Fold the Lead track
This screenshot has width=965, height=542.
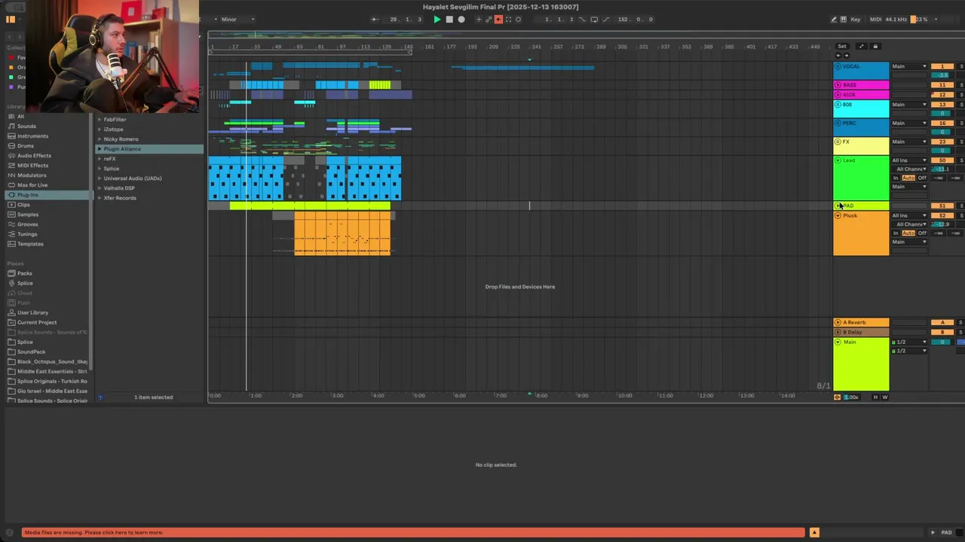(x=838, y=160)
